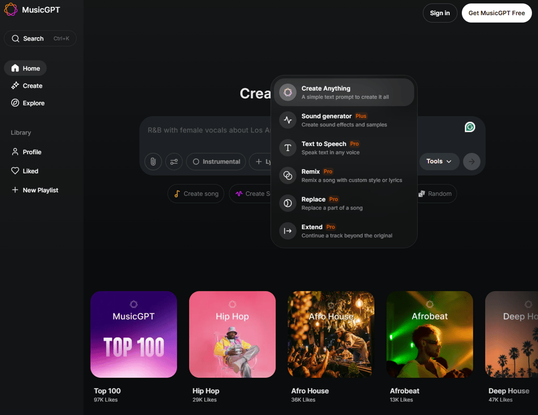Open the Create page in sidebar

[27, 85]
